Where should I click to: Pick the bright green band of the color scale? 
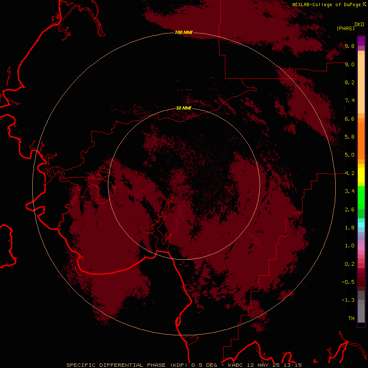(x=361, y=197)
